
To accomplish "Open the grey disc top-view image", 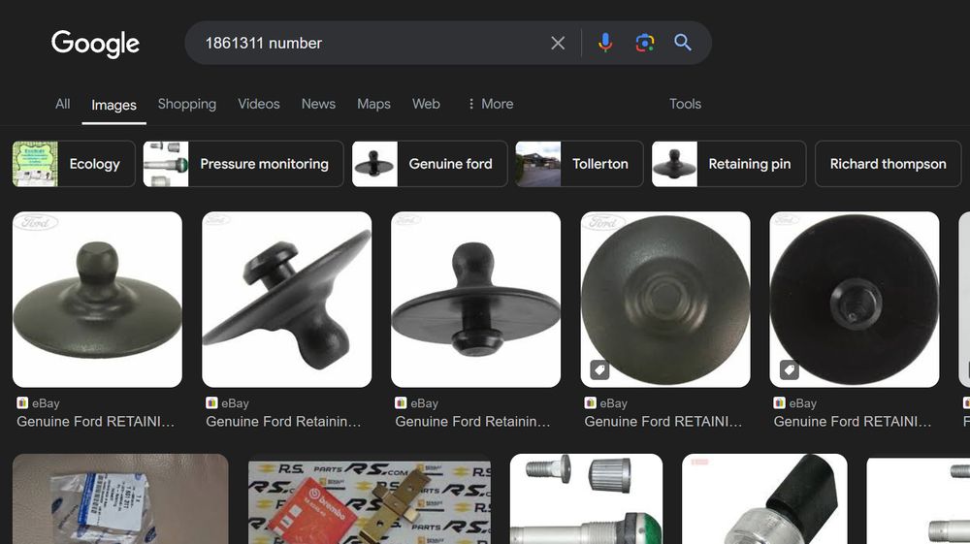I will tap(665, 300).
